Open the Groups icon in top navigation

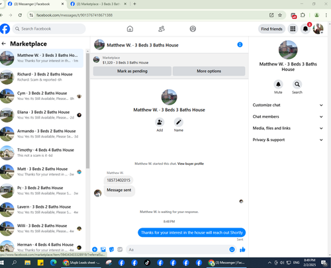[193, 28]
